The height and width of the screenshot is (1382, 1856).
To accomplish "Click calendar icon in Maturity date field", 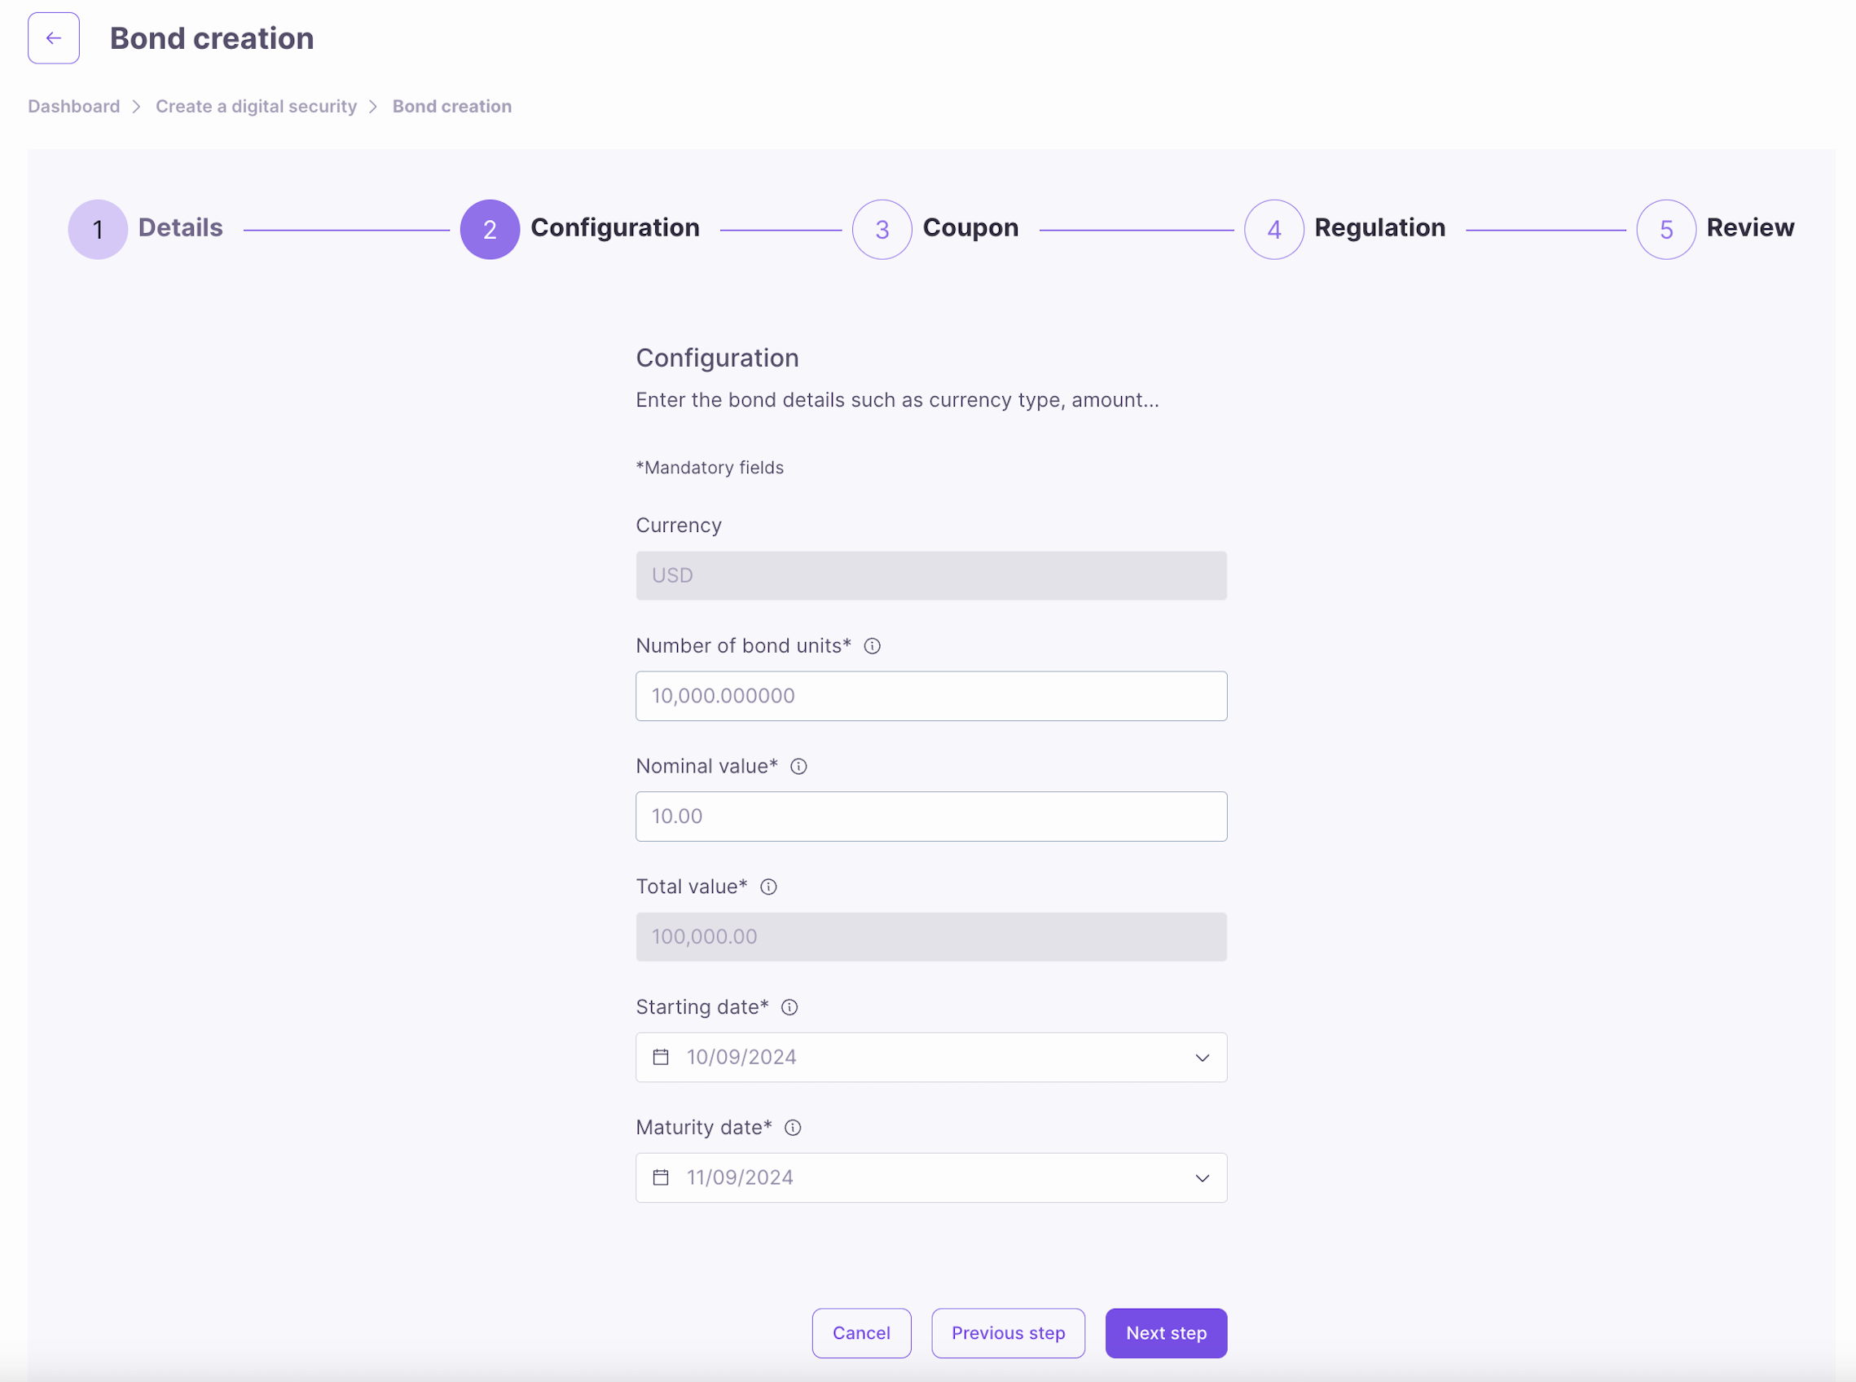I will (660, 1178).
